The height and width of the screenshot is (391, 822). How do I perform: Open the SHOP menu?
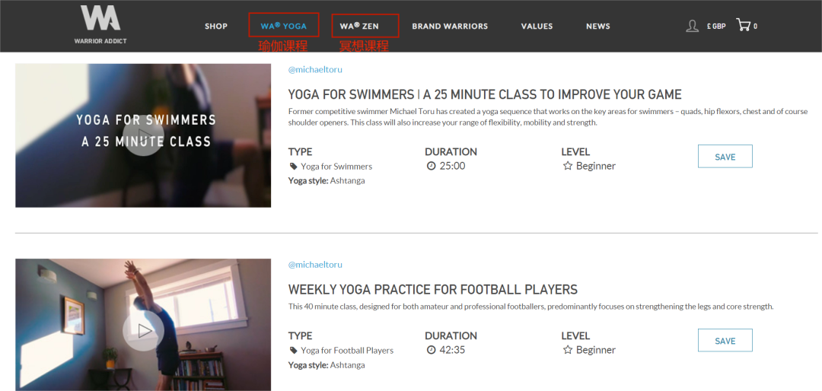[216, 26]
